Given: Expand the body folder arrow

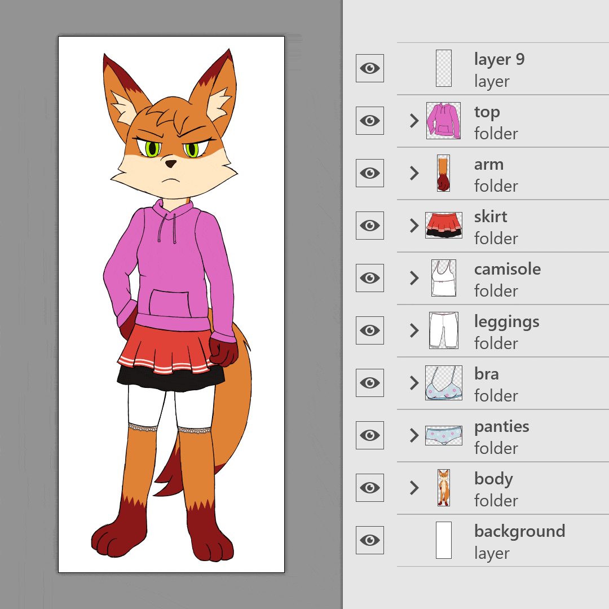Looking at the screenshot, I should 414,488.
